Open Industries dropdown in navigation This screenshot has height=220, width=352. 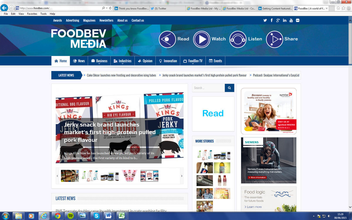point(122,61)
